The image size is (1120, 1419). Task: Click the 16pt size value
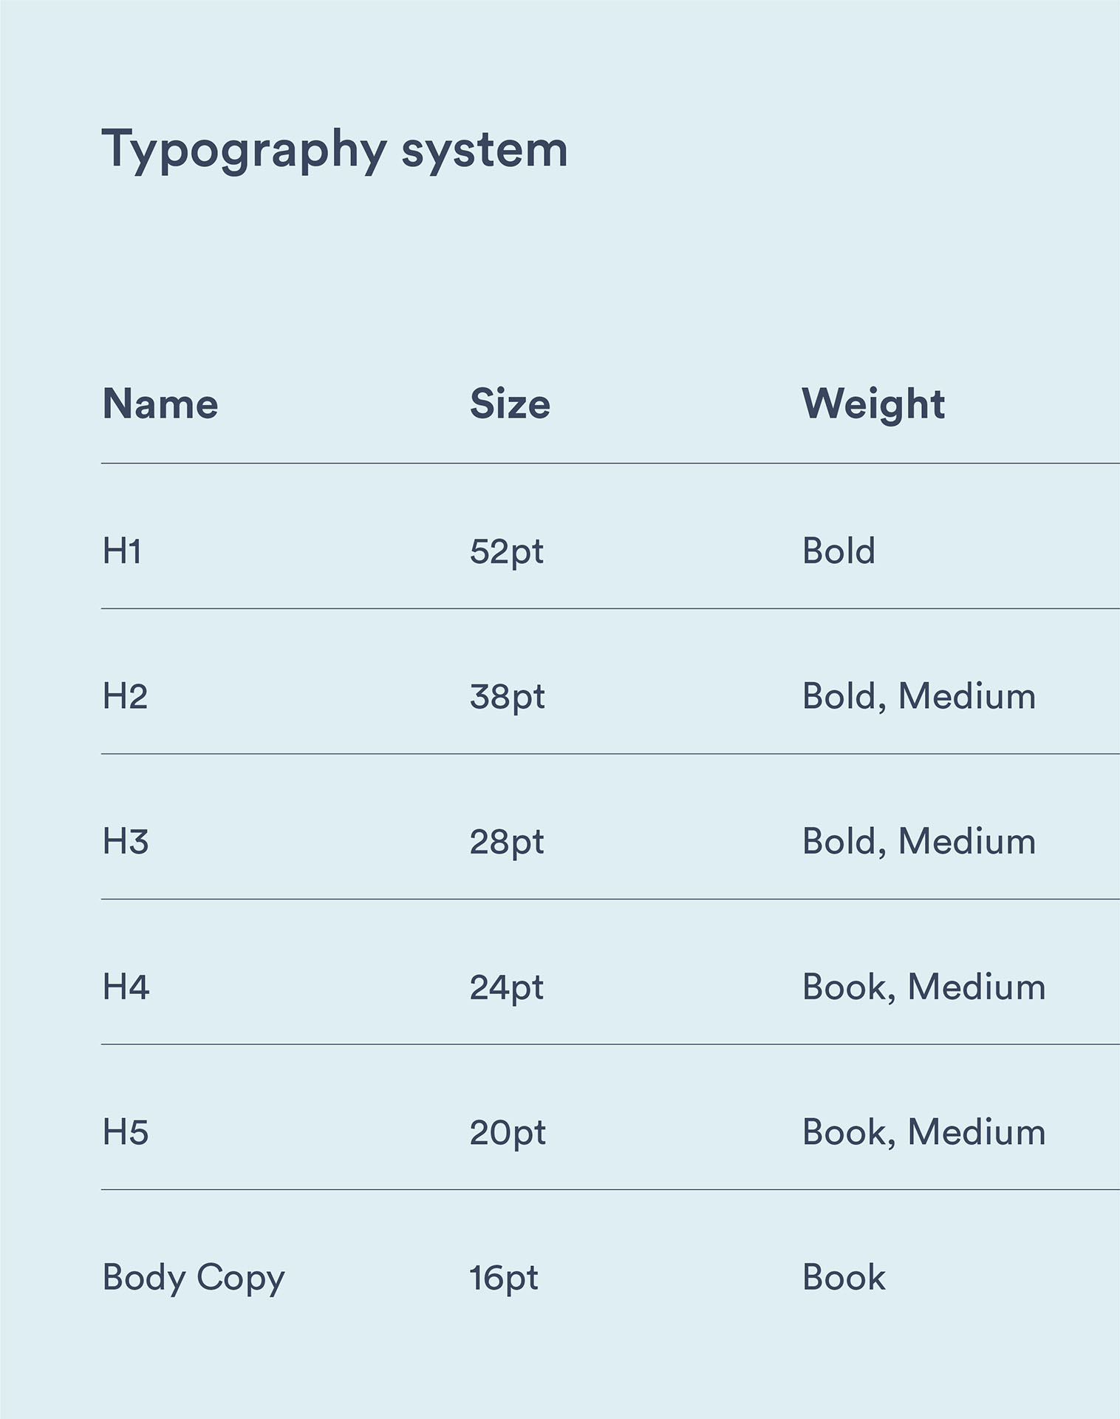505,1279
